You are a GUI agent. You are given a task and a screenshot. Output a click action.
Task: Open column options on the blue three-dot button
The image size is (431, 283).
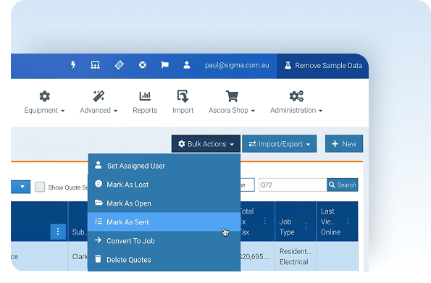pos(58,232)
